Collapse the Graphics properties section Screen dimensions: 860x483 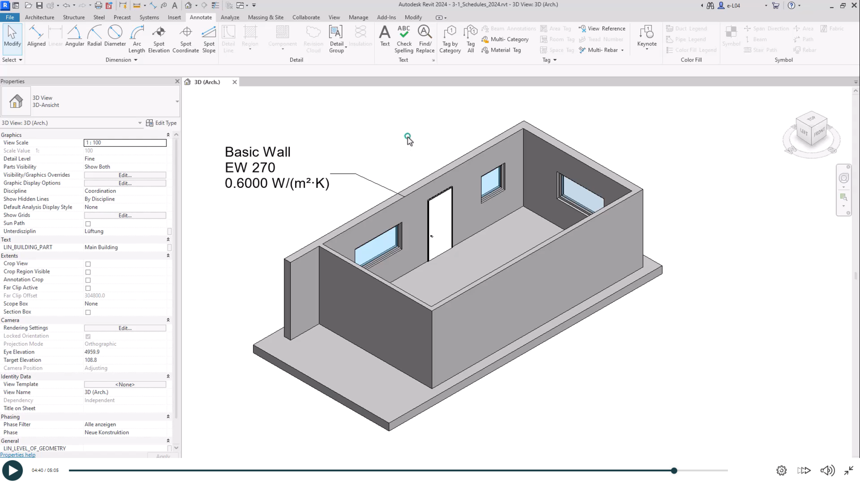click(168, 135)
